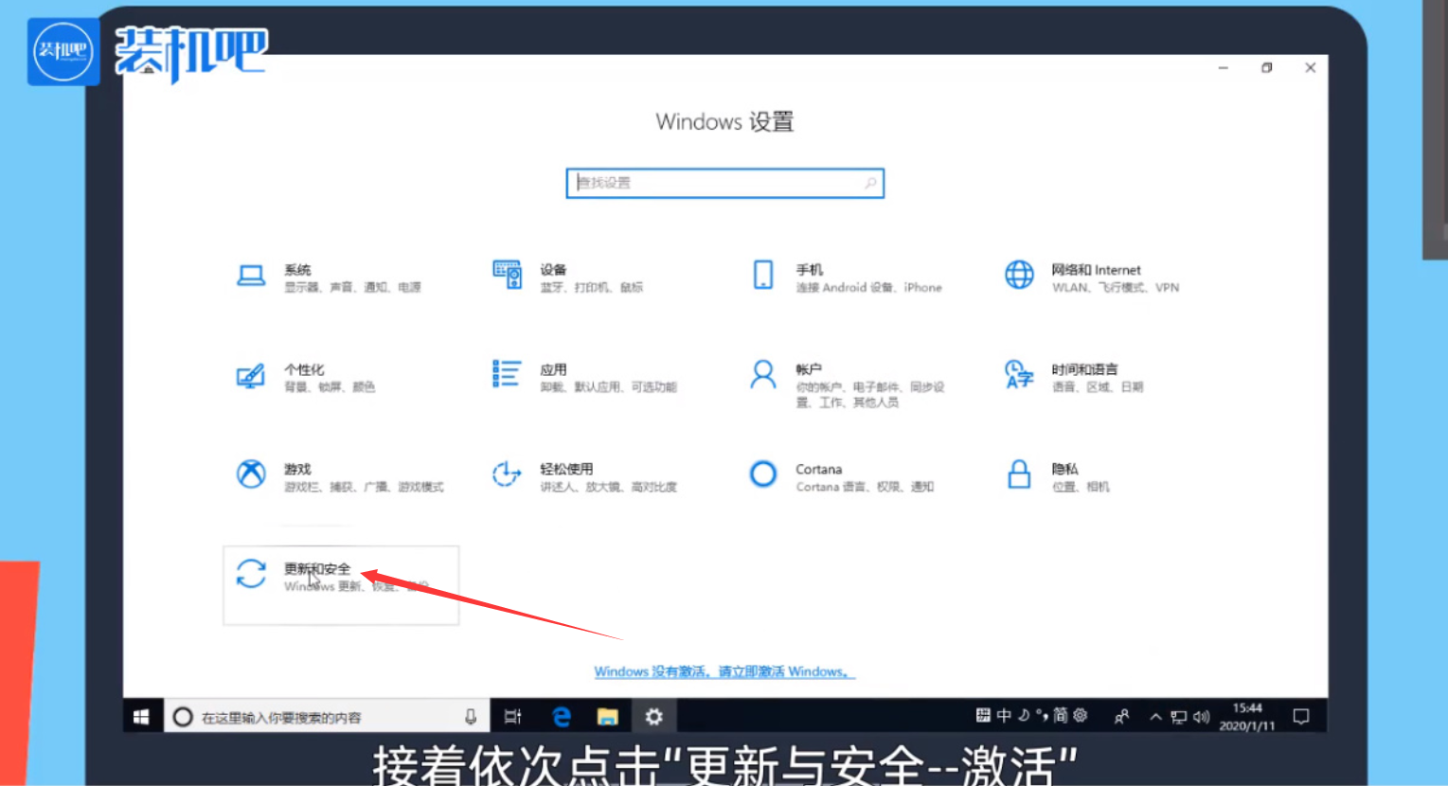The height and width of the screenshot is (786, 1448).
Task: Click the 轻松使用 heading
Action: [566, 469]
